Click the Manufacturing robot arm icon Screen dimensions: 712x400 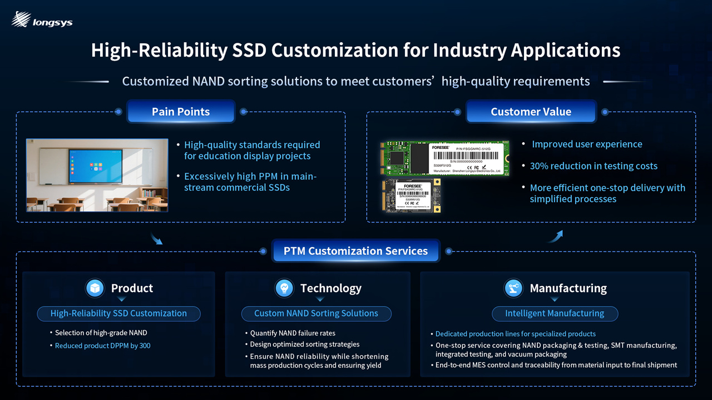(x=513, y=288)
